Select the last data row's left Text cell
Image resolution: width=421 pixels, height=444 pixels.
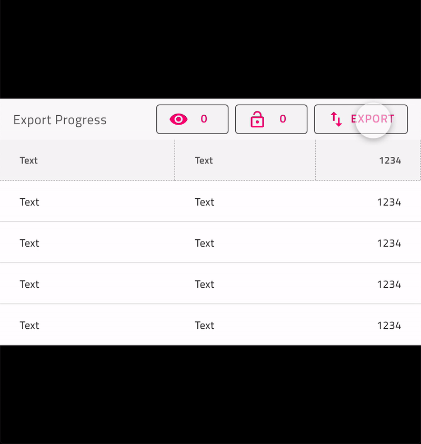[x=29, y=325]
